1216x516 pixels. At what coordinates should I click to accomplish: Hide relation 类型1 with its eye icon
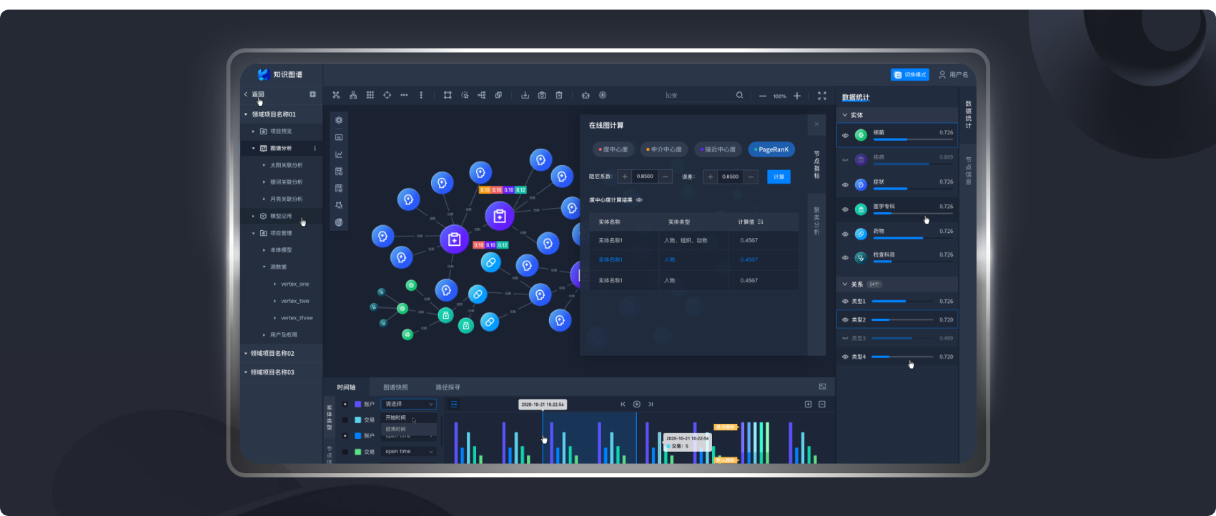(845, 302)
